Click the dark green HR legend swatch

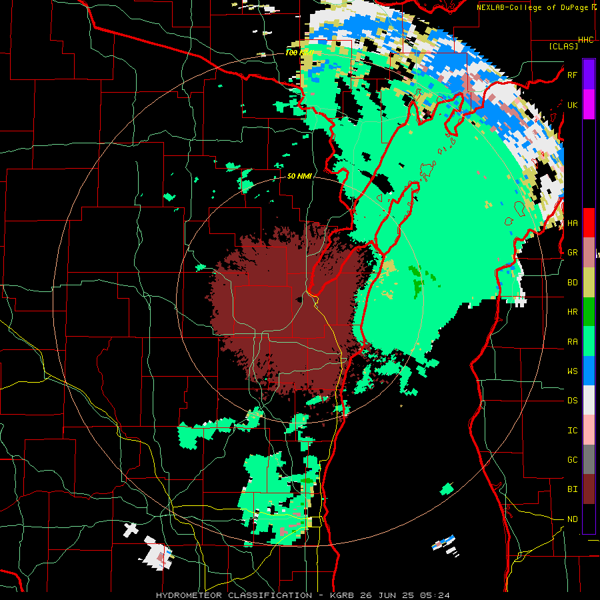[589, 311]
